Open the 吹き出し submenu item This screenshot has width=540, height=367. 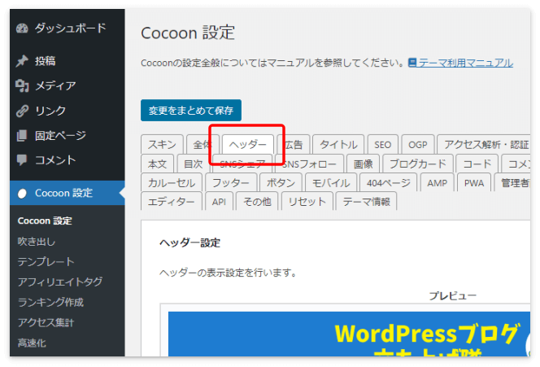pyautogui.click(x=36, y=241)
